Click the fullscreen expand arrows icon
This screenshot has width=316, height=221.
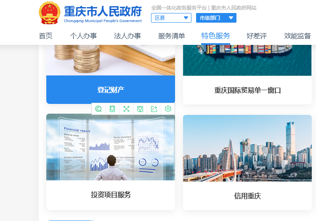click(x=126, y=109)
